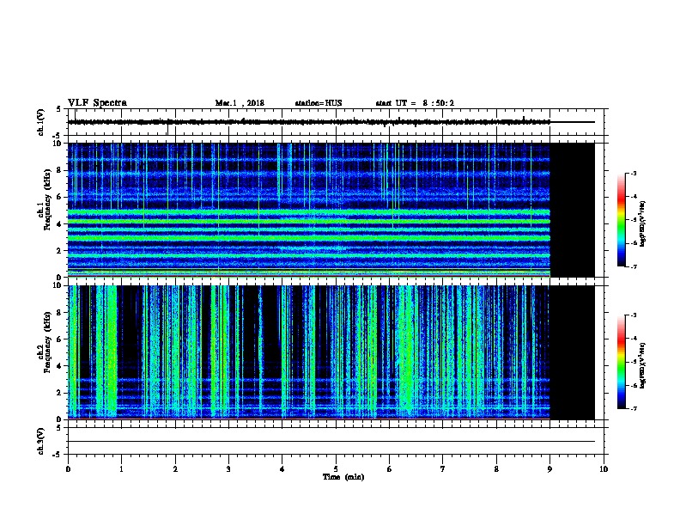Screen dimensions: 680x526
Task: Click the ch.2 frequency axis '4' tick label
Action: pos(59,366)
